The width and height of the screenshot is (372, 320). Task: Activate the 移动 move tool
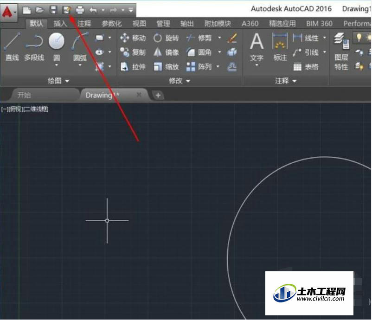click(x=133, y=38)
